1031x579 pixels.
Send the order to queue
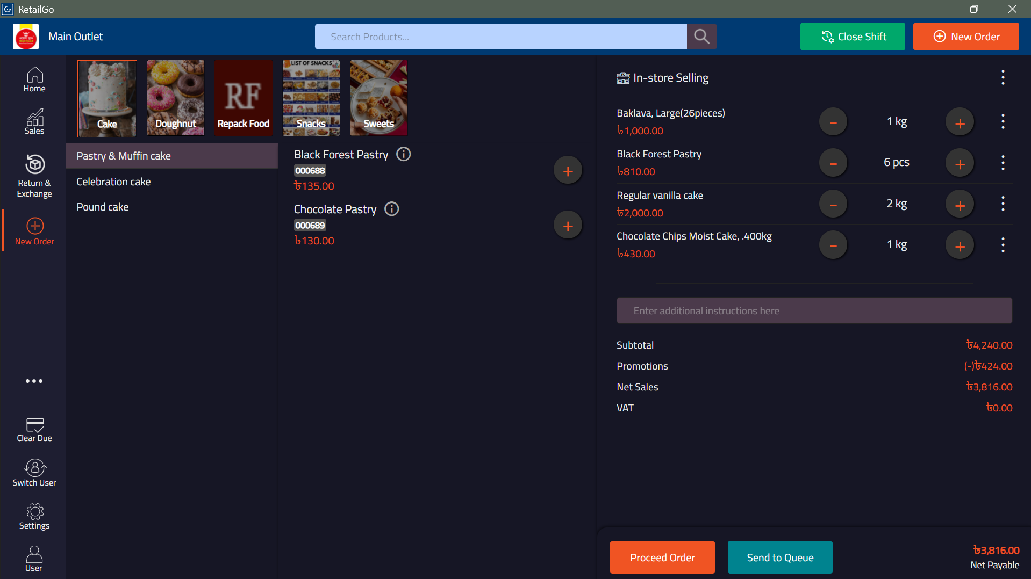click(780, 558)
